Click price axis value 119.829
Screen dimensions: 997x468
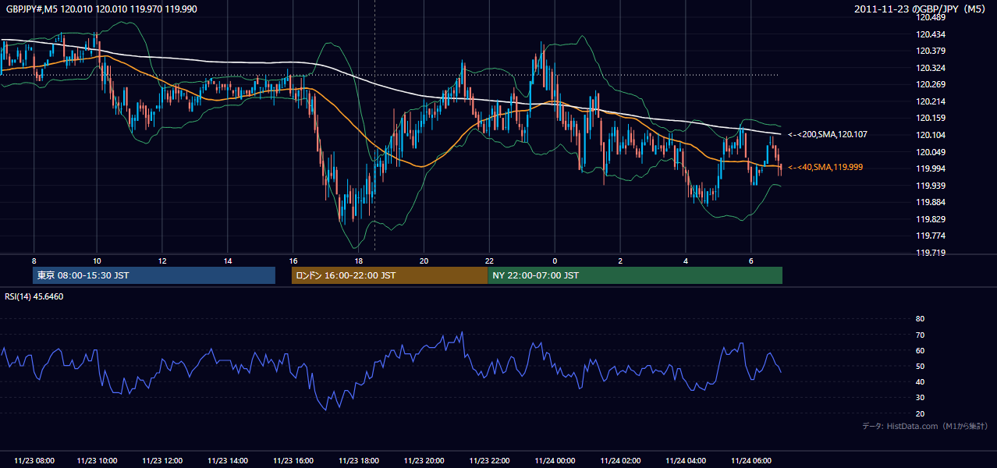931,219
